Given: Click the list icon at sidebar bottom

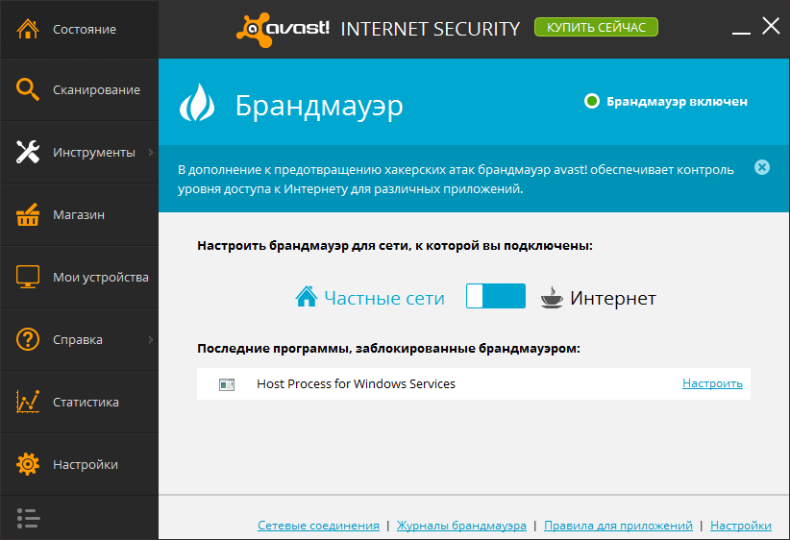Looking at the screenshot, I should (x=28, y=518).
